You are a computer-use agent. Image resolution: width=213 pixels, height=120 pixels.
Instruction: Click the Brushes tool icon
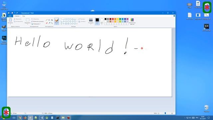57,20
